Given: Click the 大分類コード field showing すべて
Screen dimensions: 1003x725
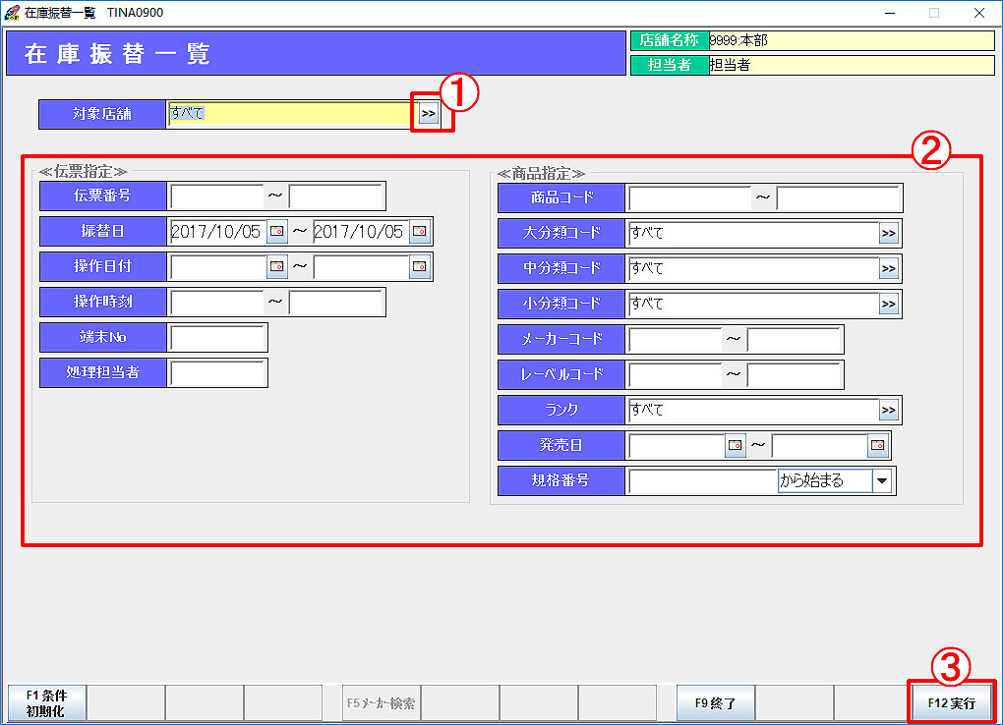Looking at the screenshot, I should [x=753, y=234].
